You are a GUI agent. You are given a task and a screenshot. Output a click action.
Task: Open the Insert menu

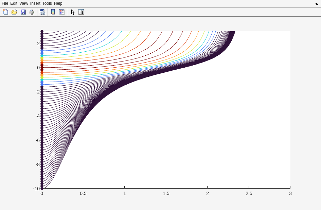pos(35,3)
